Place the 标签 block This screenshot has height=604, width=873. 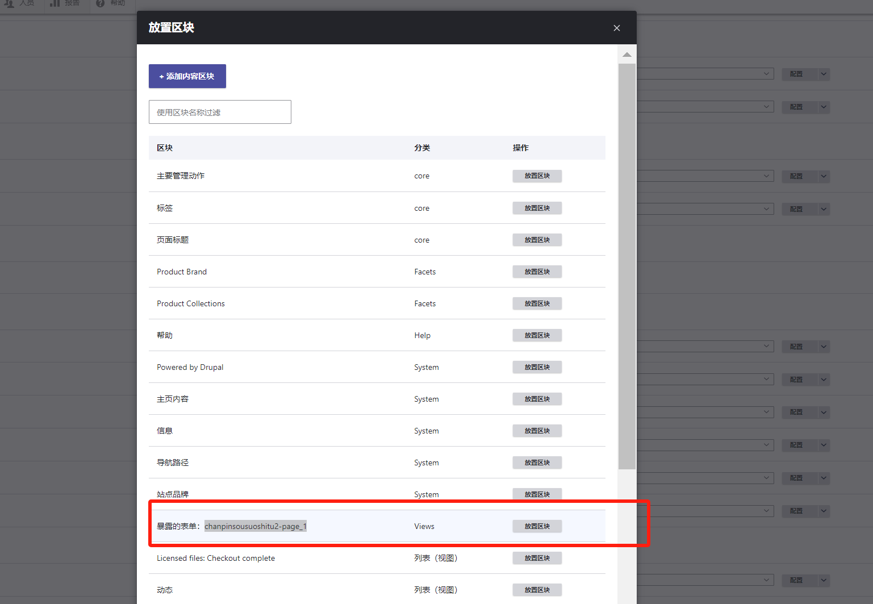(x=537, y=208)
